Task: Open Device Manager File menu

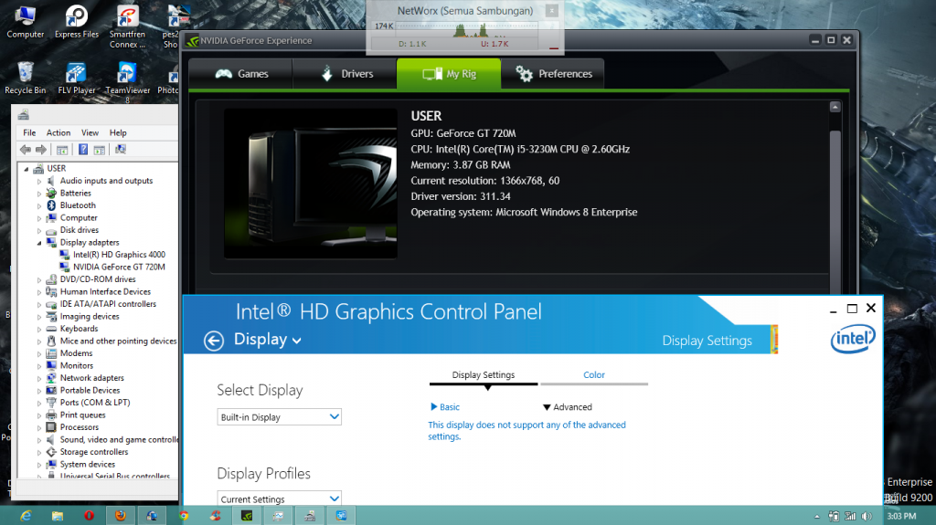Action: pyautogui.click(x=29, y=132)
